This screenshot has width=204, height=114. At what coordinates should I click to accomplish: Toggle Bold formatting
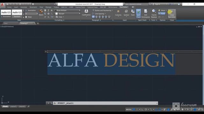click(x=45, y=10)
